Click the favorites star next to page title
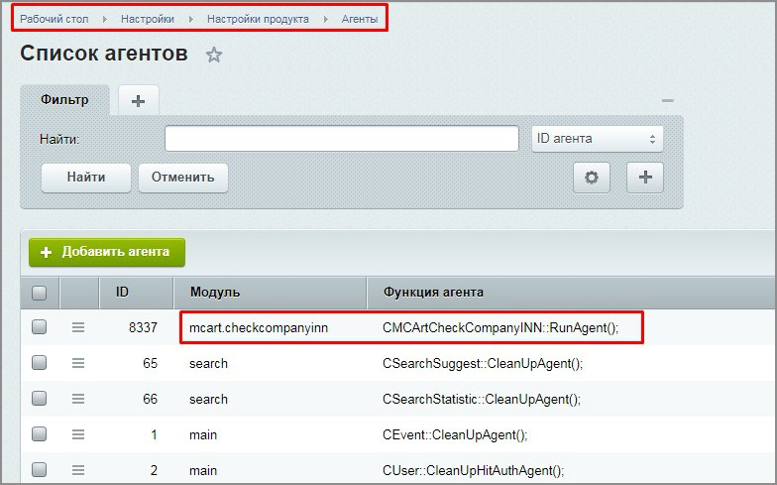The width and height of the screenshot is (777, 485). [213, 56]
